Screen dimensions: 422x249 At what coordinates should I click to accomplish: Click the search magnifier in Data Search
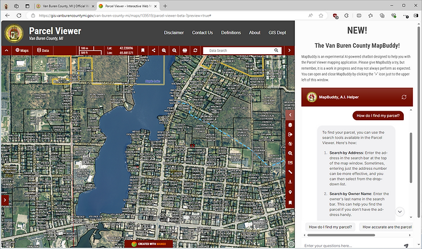(x=276, y=50)
